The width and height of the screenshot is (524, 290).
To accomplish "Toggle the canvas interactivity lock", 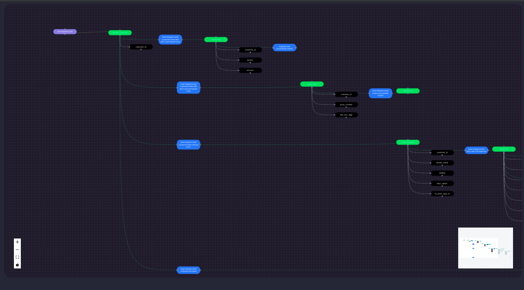I will click(17, 265).
